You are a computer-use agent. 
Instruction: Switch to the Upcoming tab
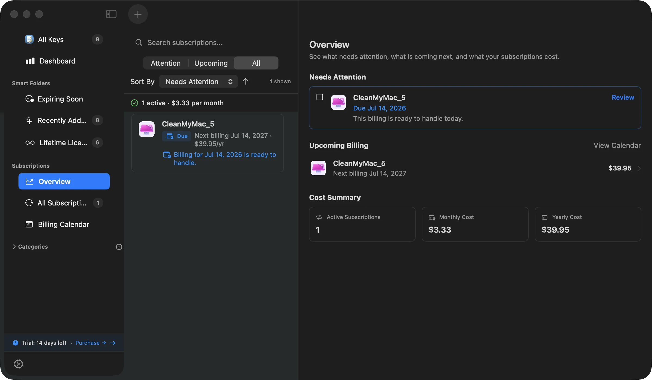[211, 63]
